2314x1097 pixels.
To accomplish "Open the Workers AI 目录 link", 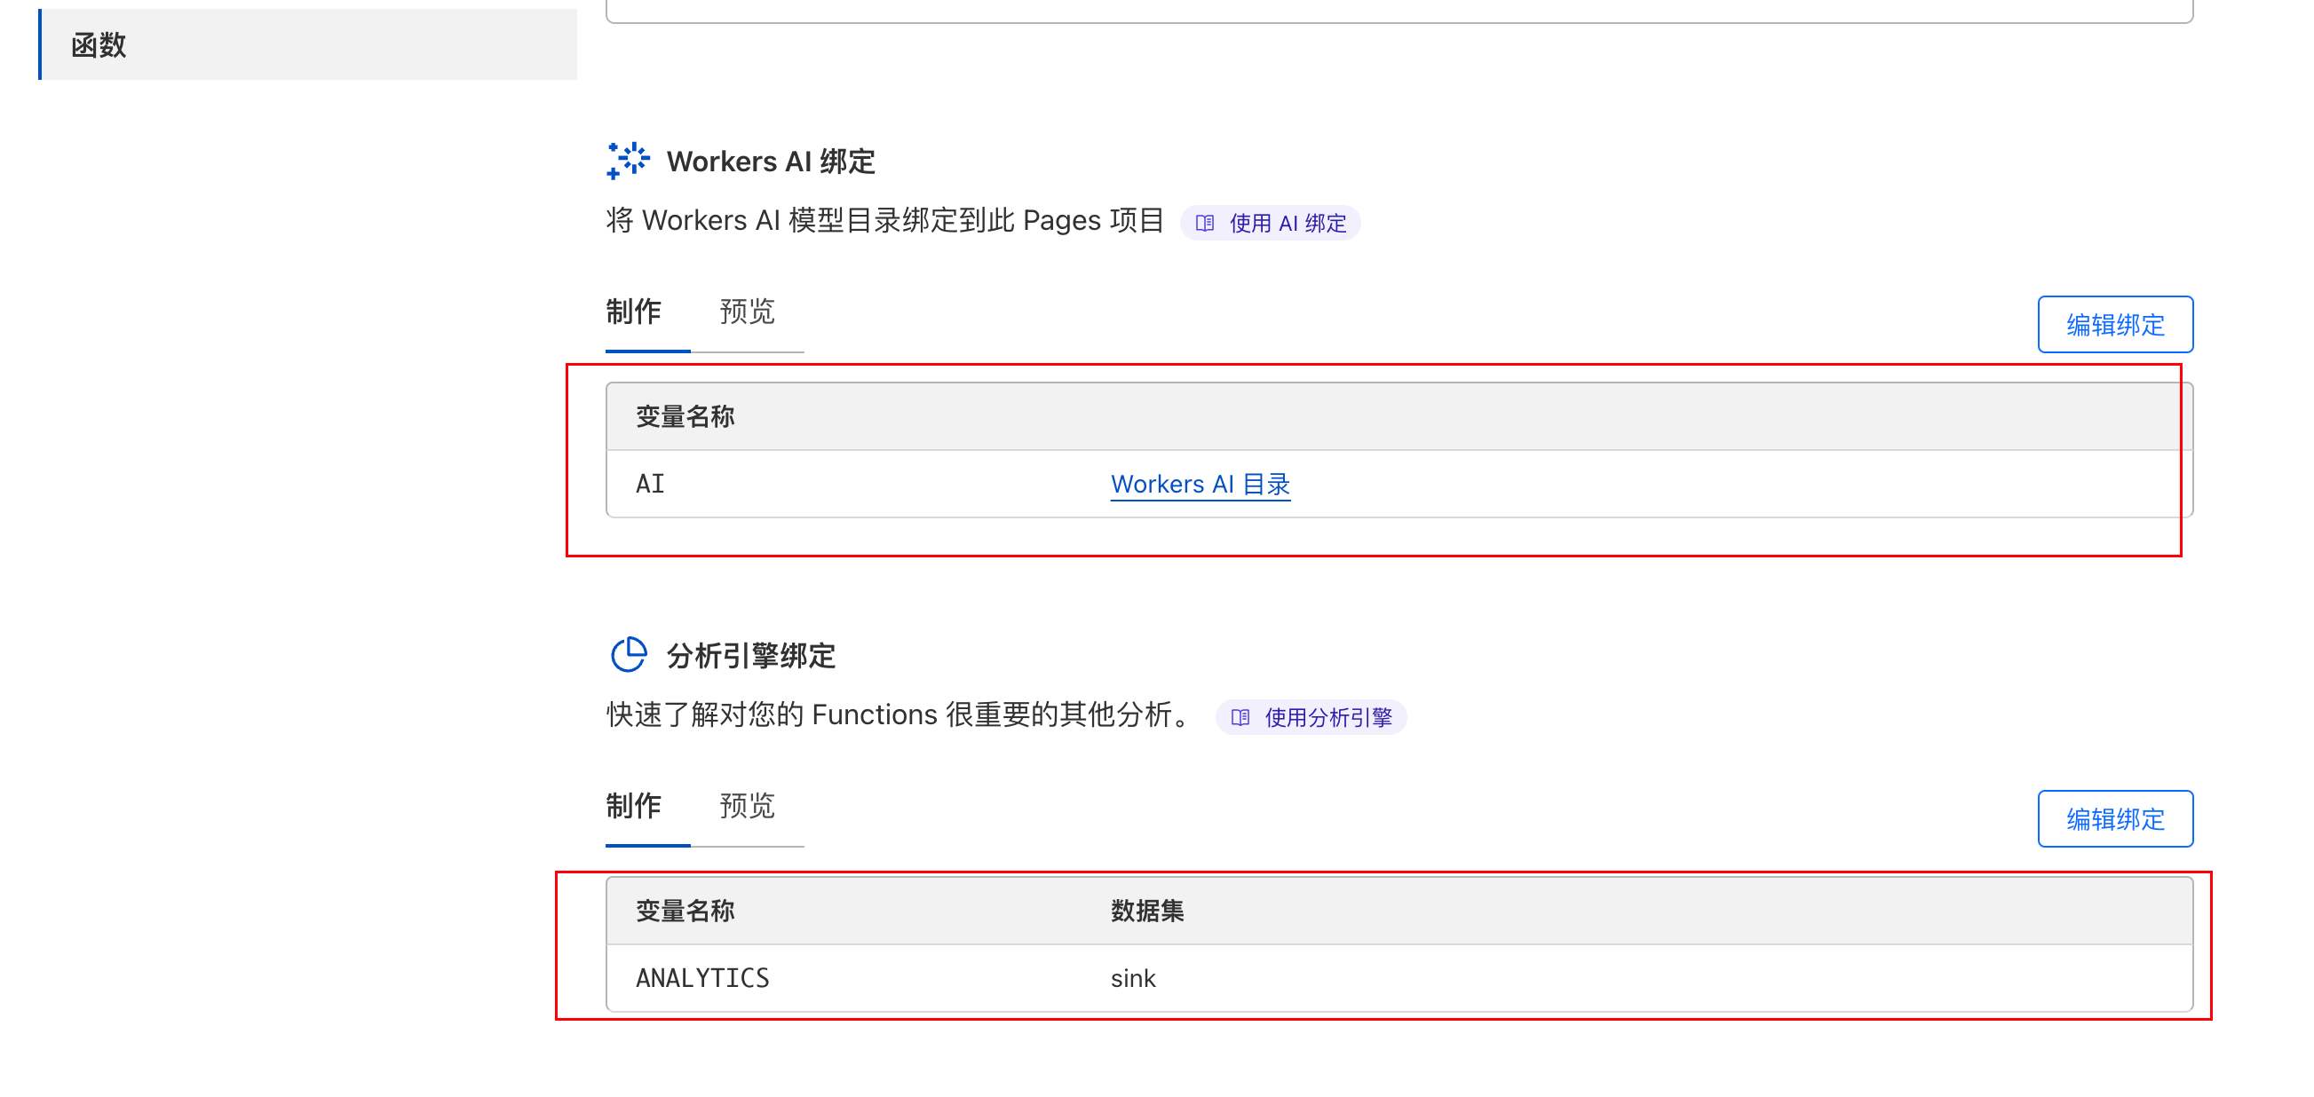I will click(1201, 484).
